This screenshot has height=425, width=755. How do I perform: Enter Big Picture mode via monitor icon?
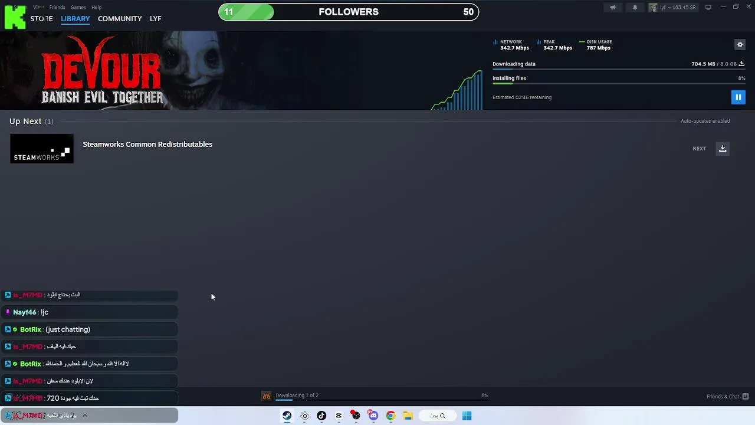[708, 7]
